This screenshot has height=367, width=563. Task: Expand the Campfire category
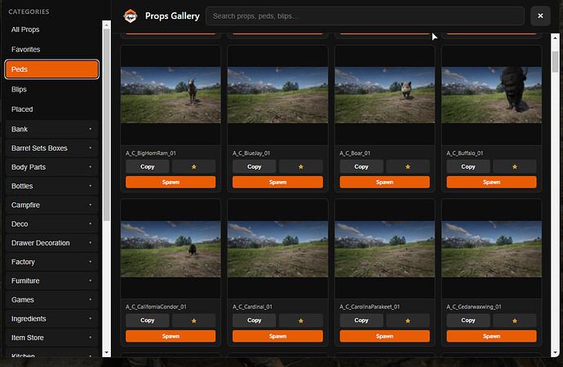(x=51, y=205)
